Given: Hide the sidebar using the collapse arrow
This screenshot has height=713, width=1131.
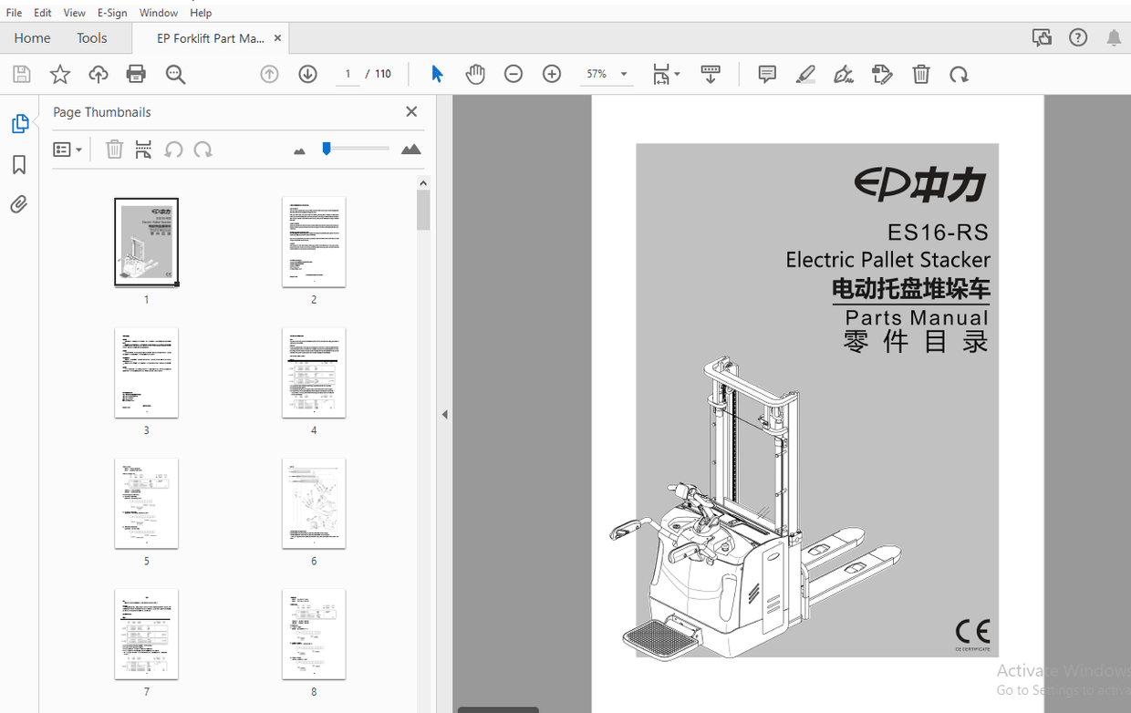Looking at the screenshot, I should (444, 414).
